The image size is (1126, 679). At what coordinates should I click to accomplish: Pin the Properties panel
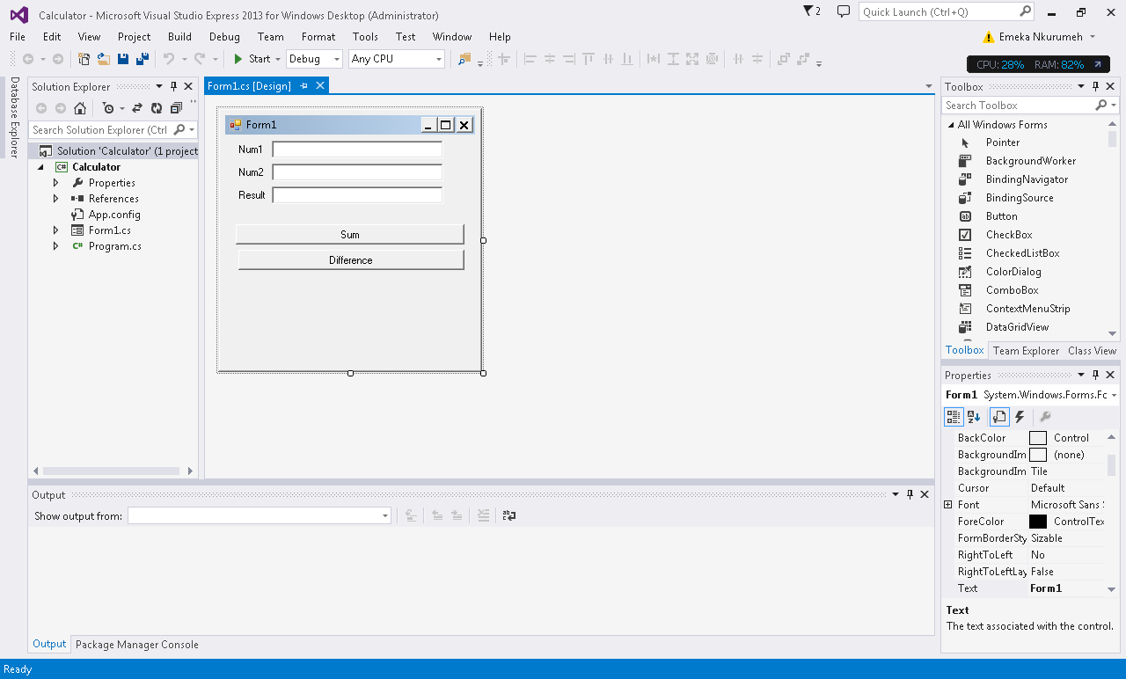[x=1095, y=375]
